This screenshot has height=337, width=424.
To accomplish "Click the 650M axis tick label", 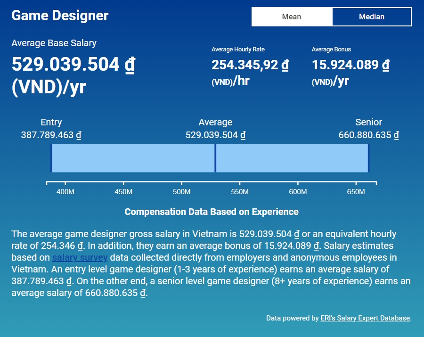I will coord(356,192).
